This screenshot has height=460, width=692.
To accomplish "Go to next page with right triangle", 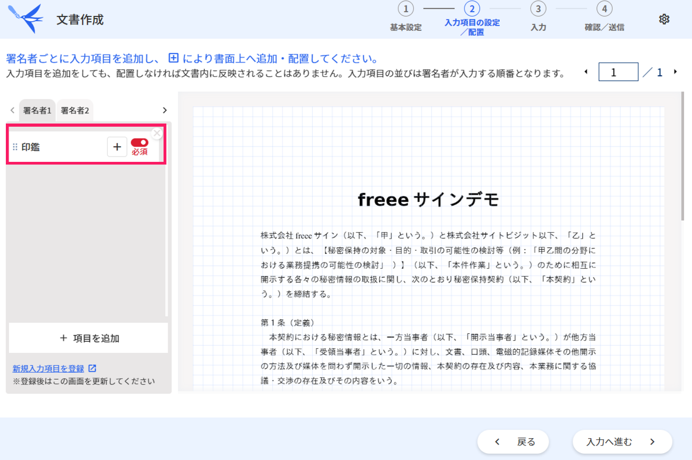I will coord(675,72).
